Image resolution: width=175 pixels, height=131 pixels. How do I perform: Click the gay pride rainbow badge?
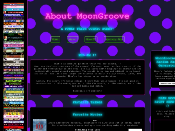(14, 4)
